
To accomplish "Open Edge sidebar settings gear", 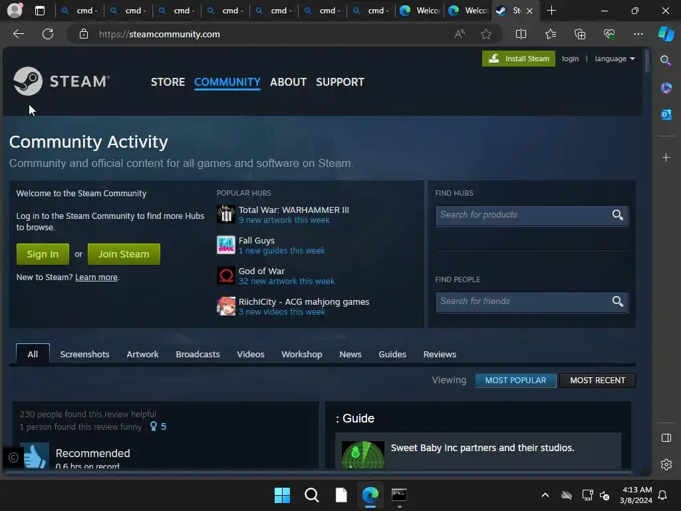I will pyautogui.click(x=666, y=464).
